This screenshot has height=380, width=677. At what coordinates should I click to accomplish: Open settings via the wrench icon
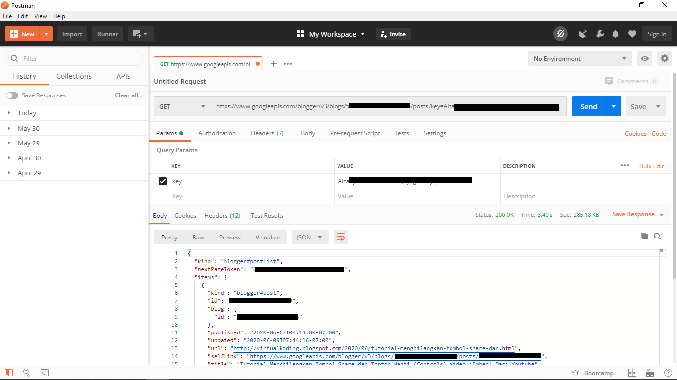pos(600,34)
